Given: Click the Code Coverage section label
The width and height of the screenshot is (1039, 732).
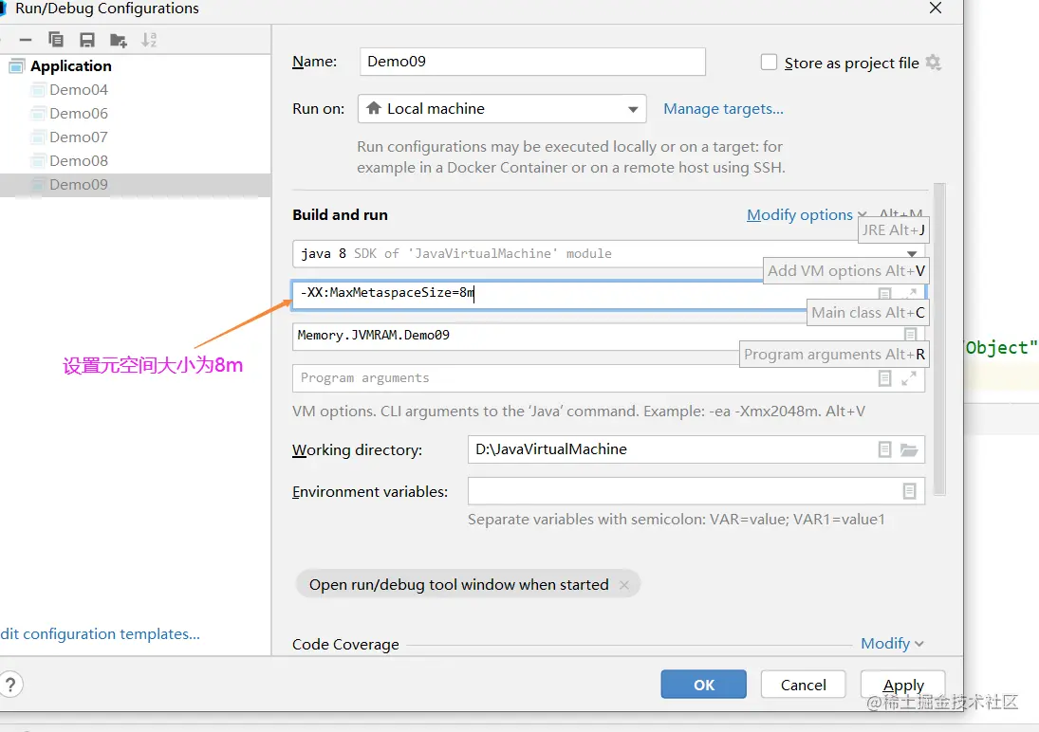Looking at the screenshot, I should (x=345, y=644).
